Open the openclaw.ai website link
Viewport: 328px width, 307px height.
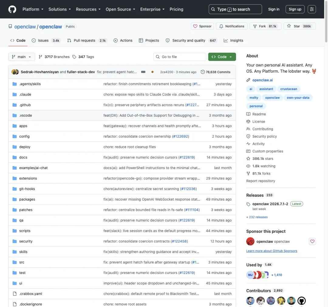[262, 80]
